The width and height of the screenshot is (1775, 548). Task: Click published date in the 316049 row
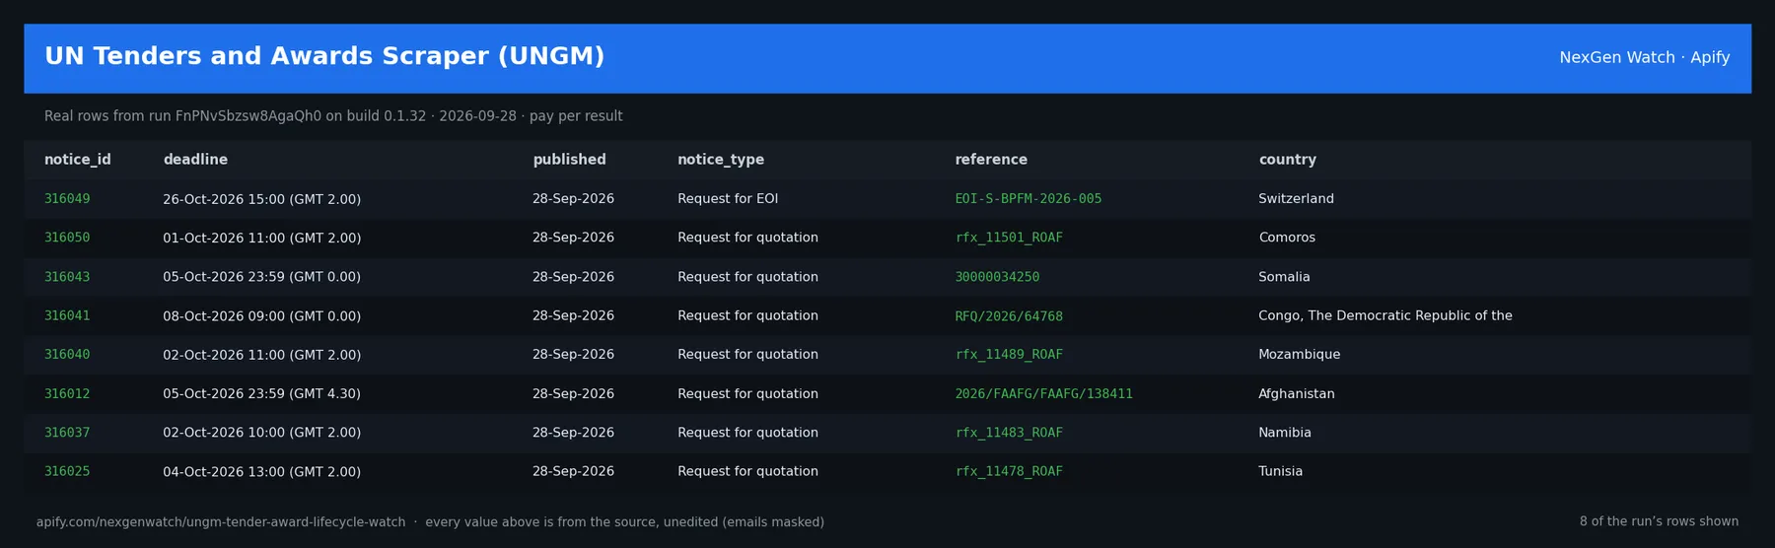coord(573,199)
